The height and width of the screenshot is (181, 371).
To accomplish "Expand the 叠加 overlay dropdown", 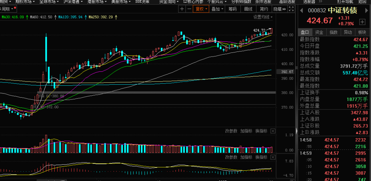I will (x=217, y=9).
